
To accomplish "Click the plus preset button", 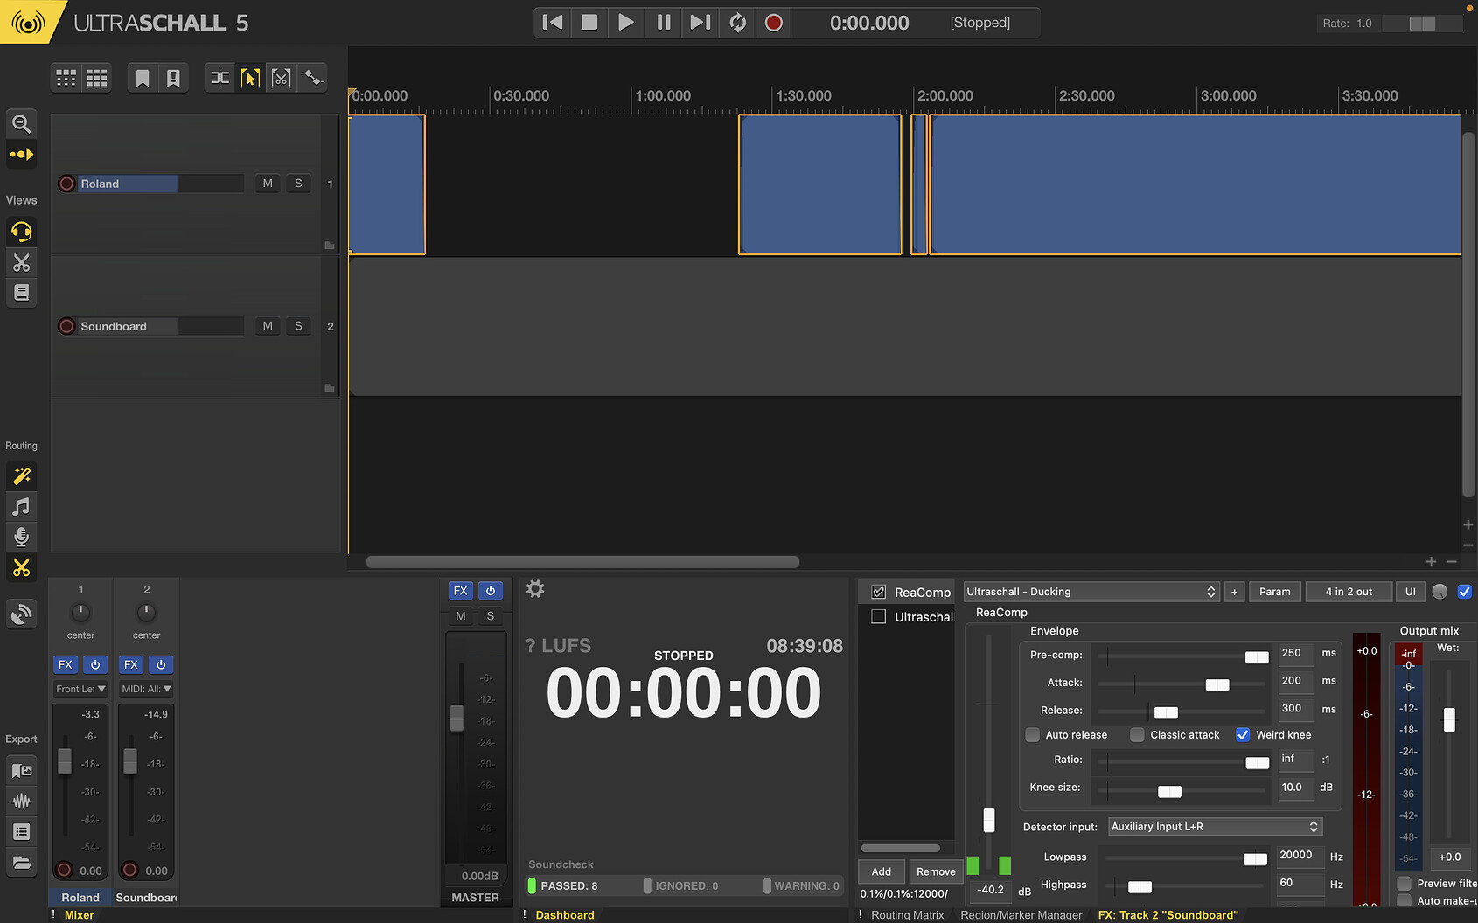I will pyautogui.click(x=1234, y=592).
